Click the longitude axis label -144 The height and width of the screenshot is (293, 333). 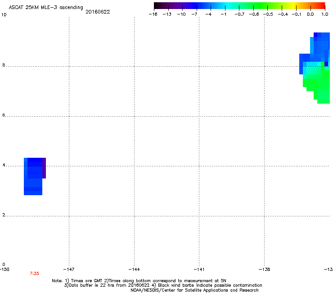click(x=134, y=270)
